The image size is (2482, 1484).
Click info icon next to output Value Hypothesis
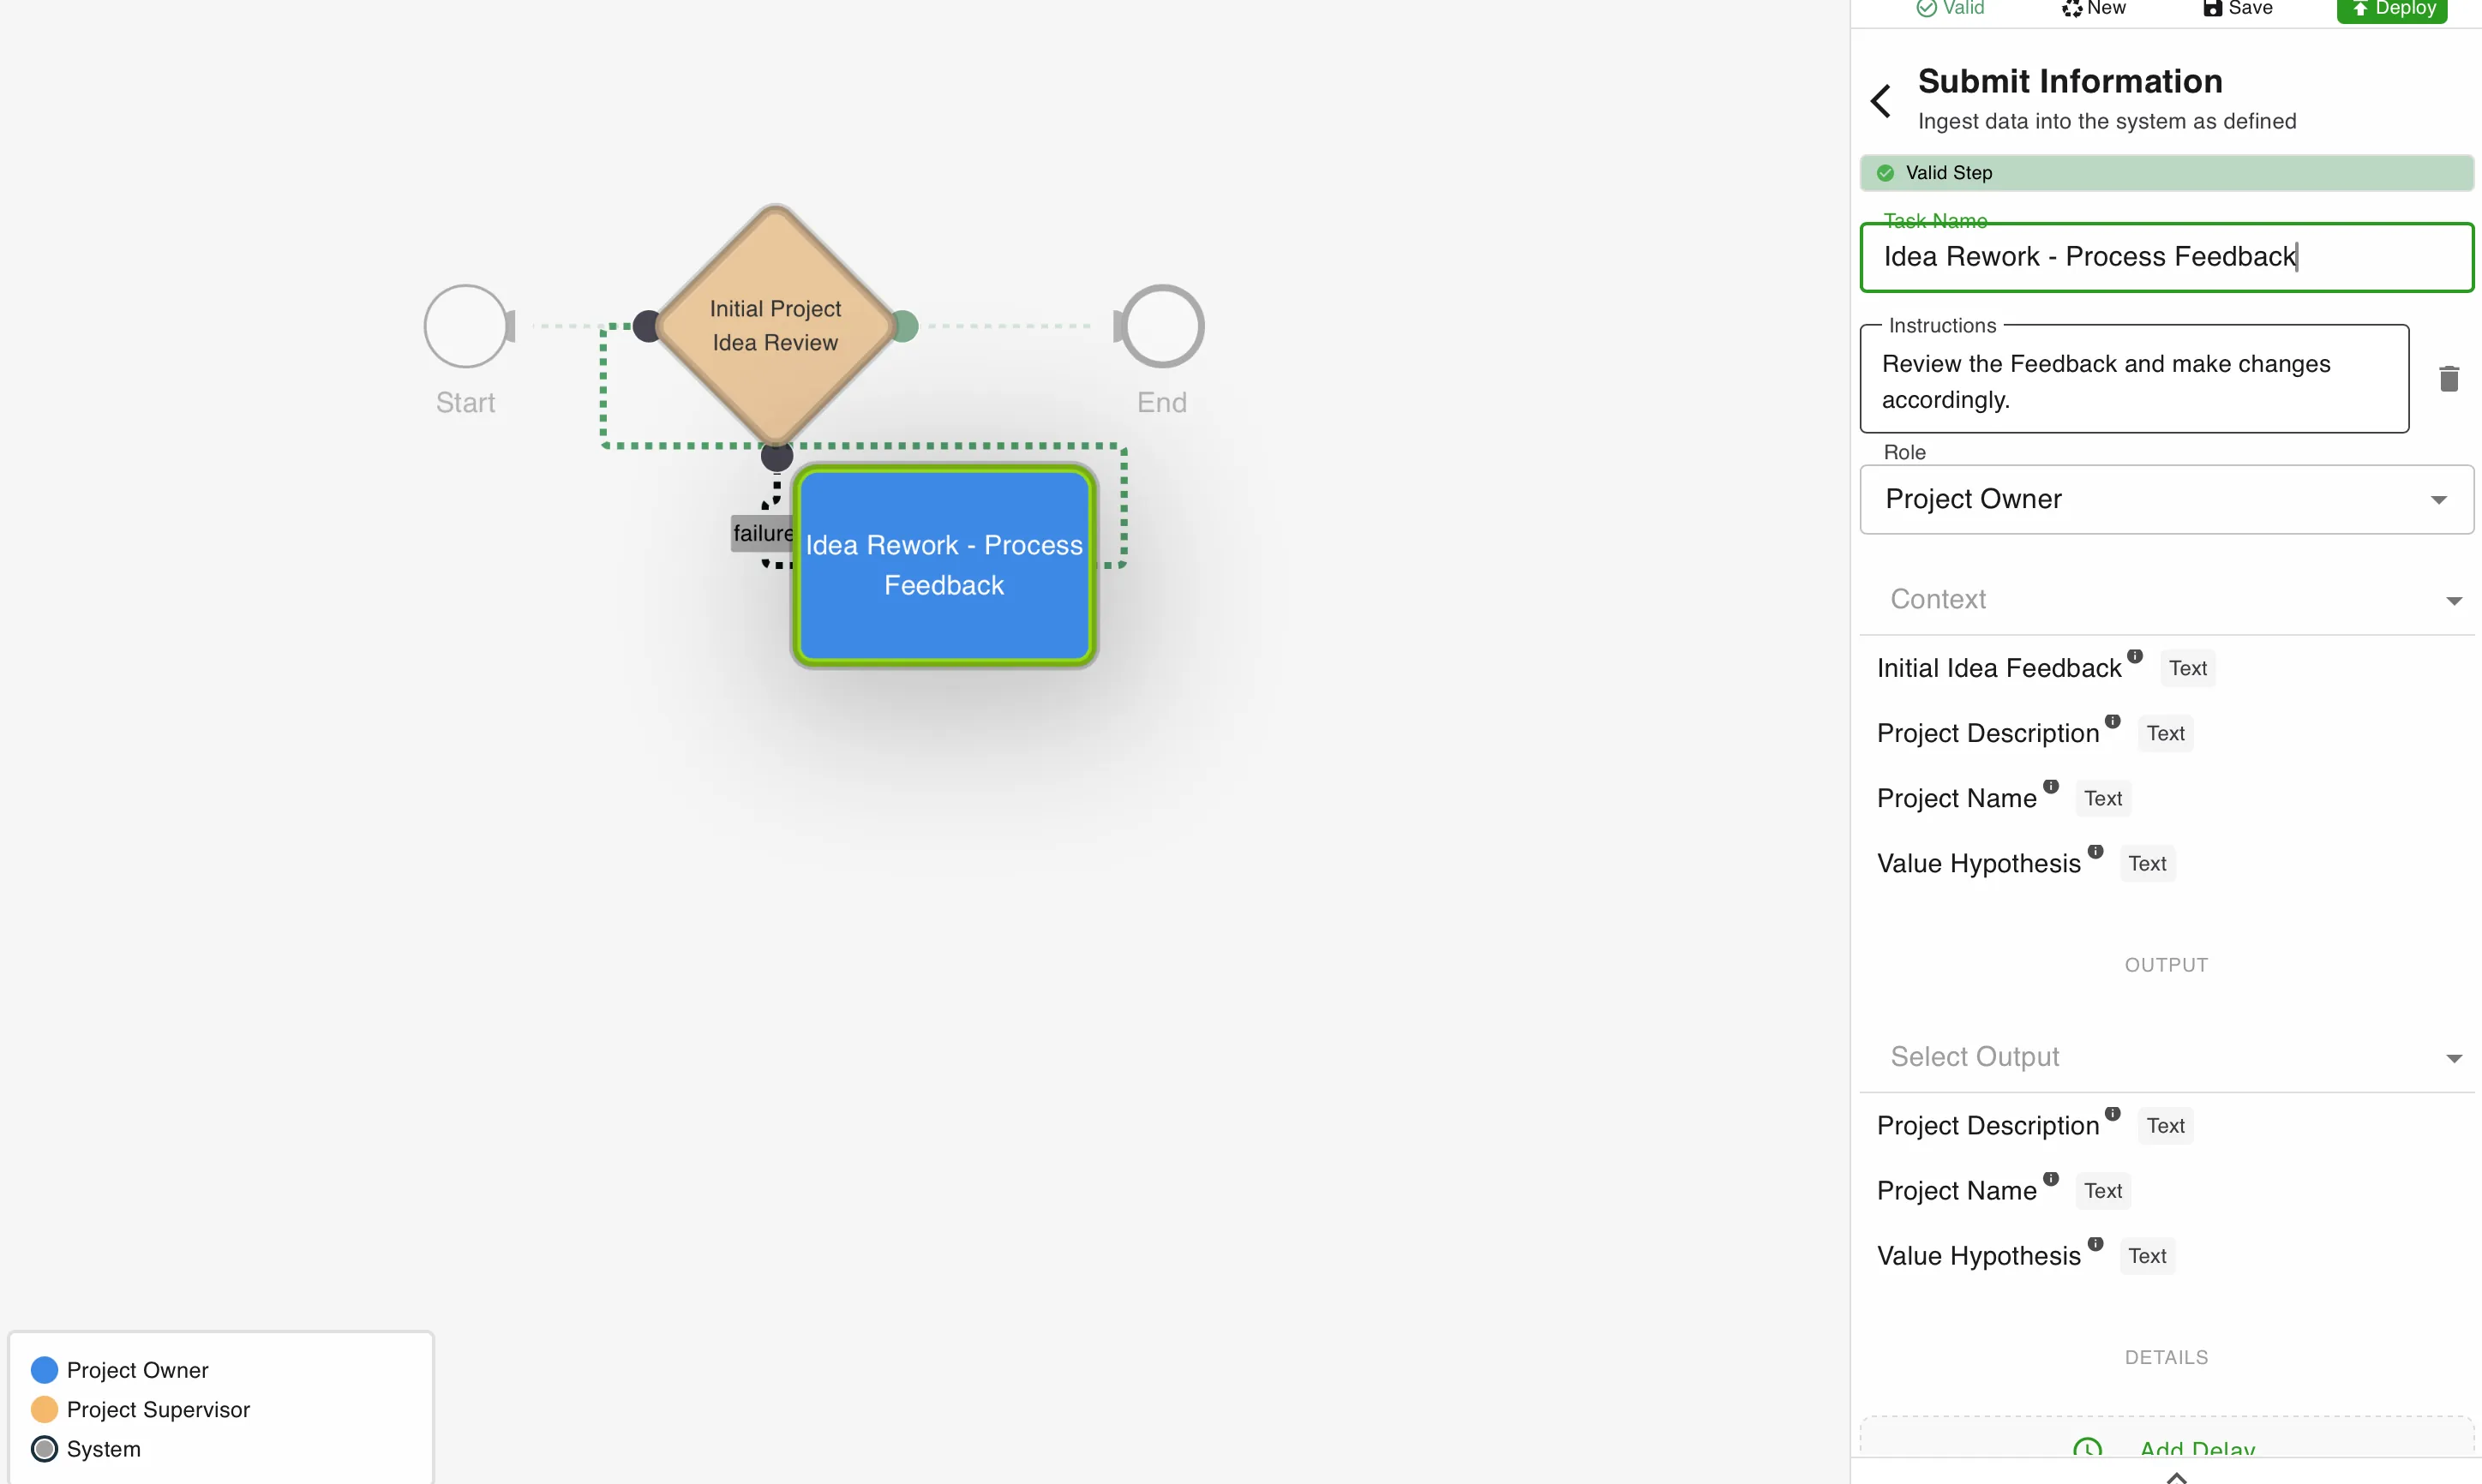pyautogui.click(x=2095, y=1243)
